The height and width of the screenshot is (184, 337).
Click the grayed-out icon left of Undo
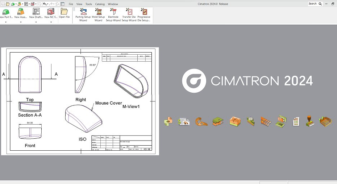click(39, 4)
